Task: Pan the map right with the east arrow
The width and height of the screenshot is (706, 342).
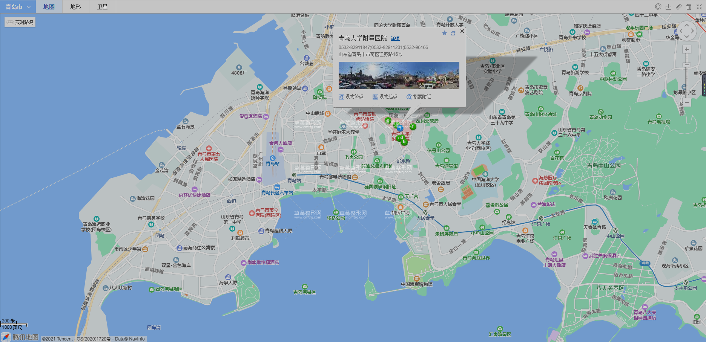Action: click(x=693, y=31)
